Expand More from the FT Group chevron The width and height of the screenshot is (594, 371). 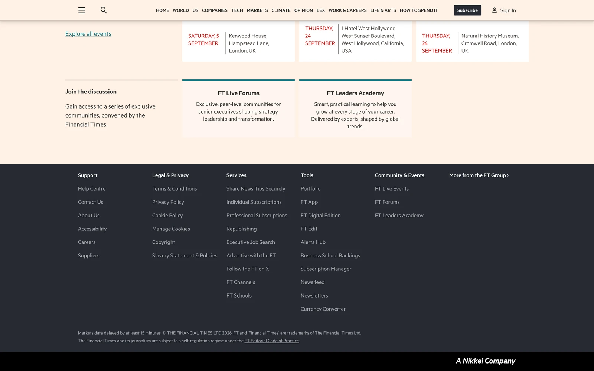[x=508, y=175]
